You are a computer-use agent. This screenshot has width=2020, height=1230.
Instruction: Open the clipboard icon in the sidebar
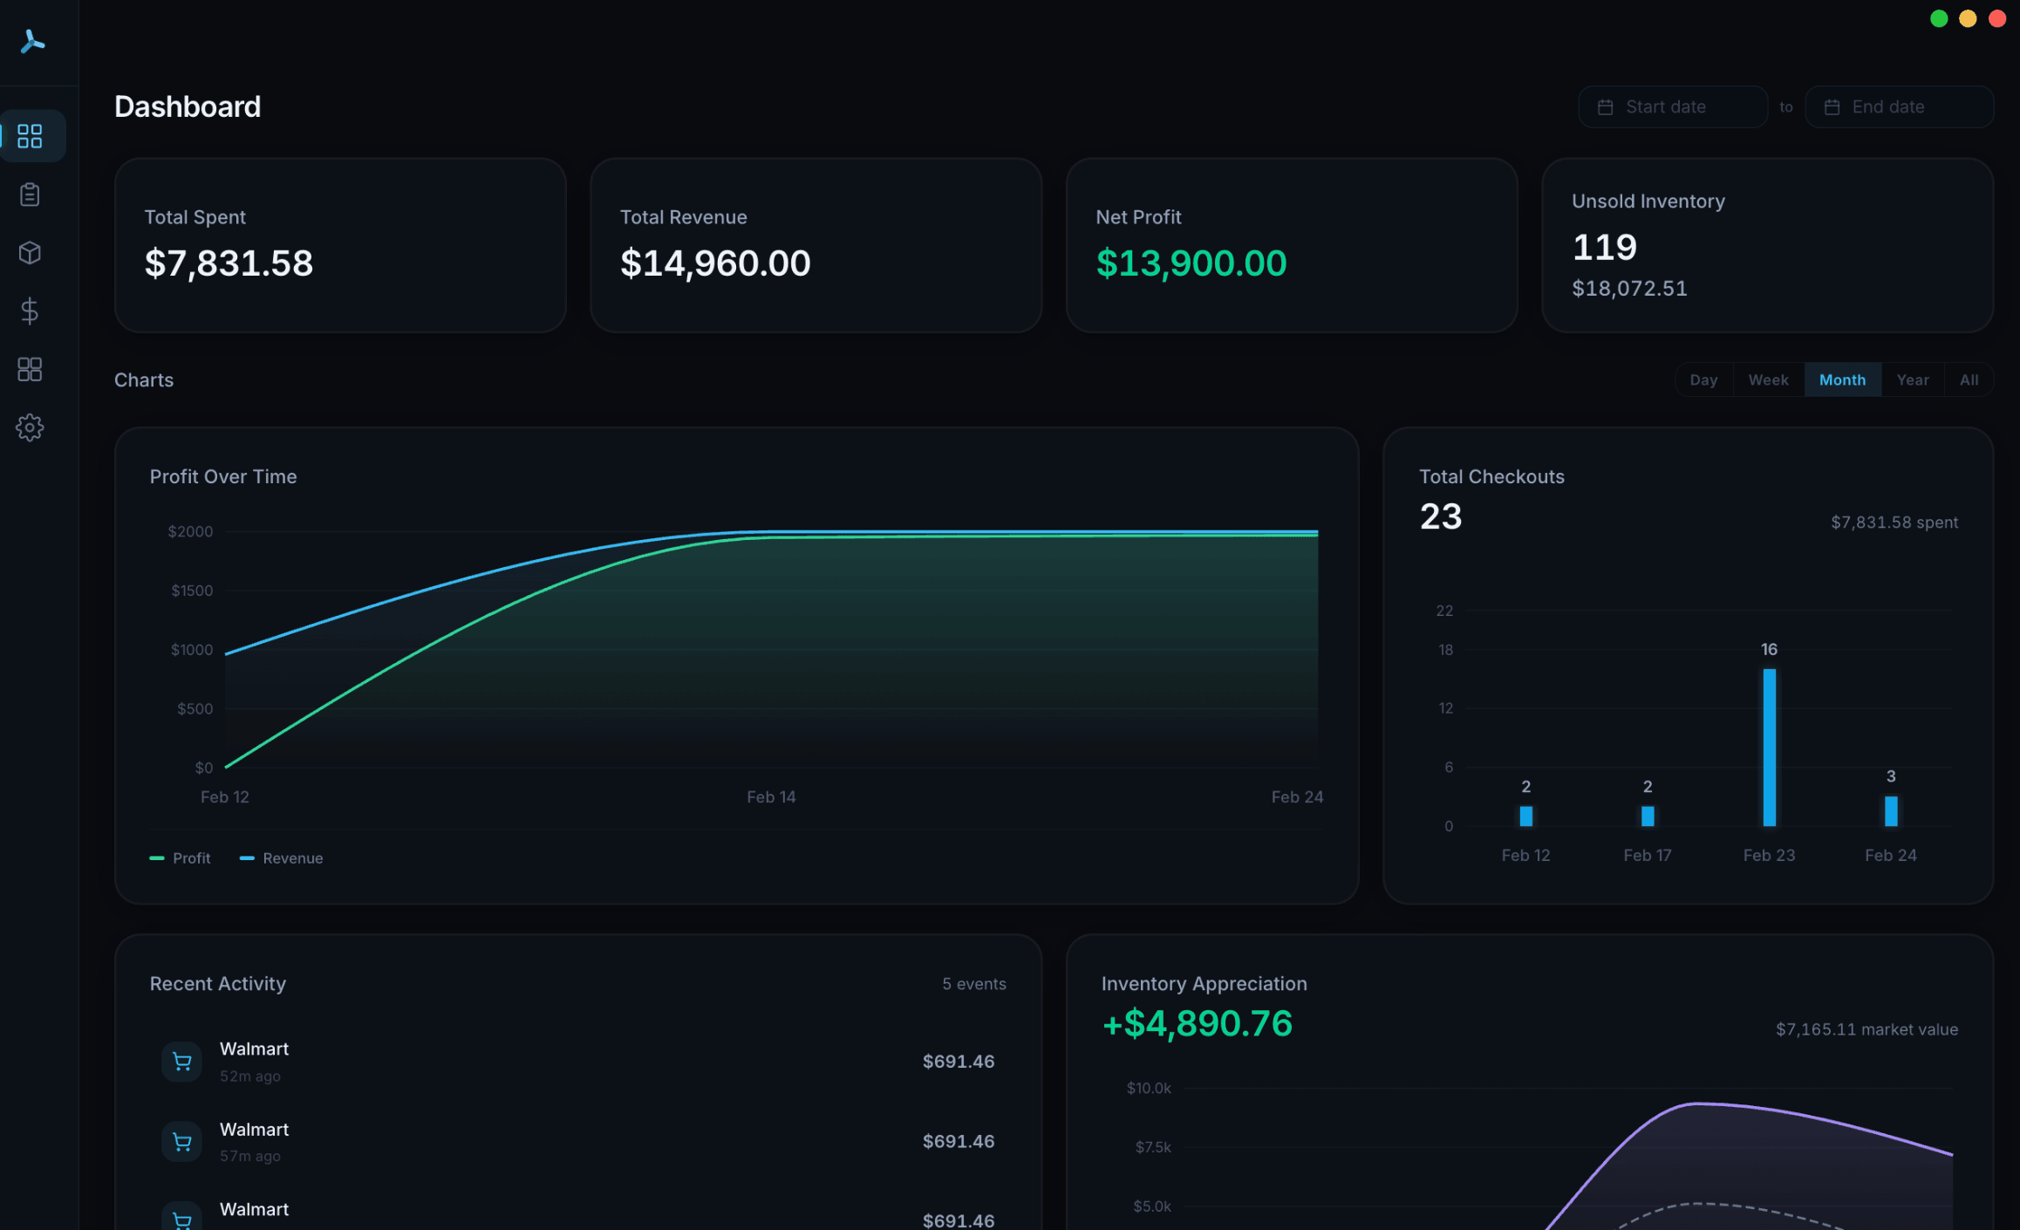click(x=30, y=195)
